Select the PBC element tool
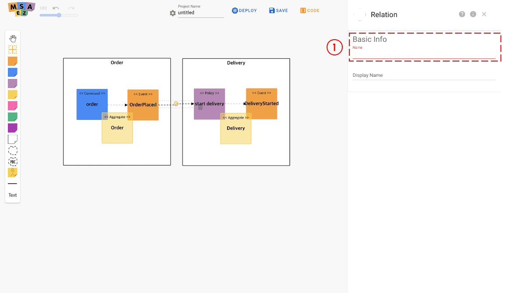The width and height of the screenshot is (507, 293). 13,162
